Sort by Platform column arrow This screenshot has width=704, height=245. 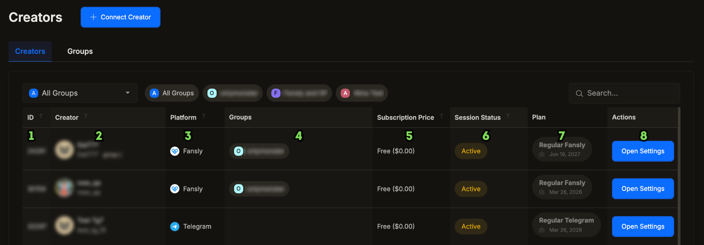coord(204,116)
